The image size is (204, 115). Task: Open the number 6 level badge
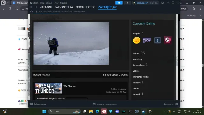(157, 40)
